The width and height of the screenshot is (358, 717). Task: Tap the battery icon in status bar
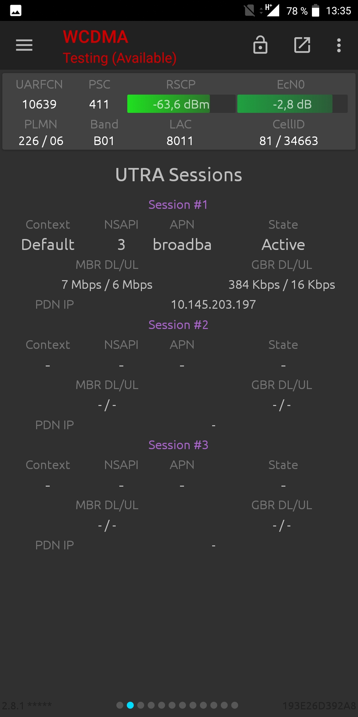(316, 11)
